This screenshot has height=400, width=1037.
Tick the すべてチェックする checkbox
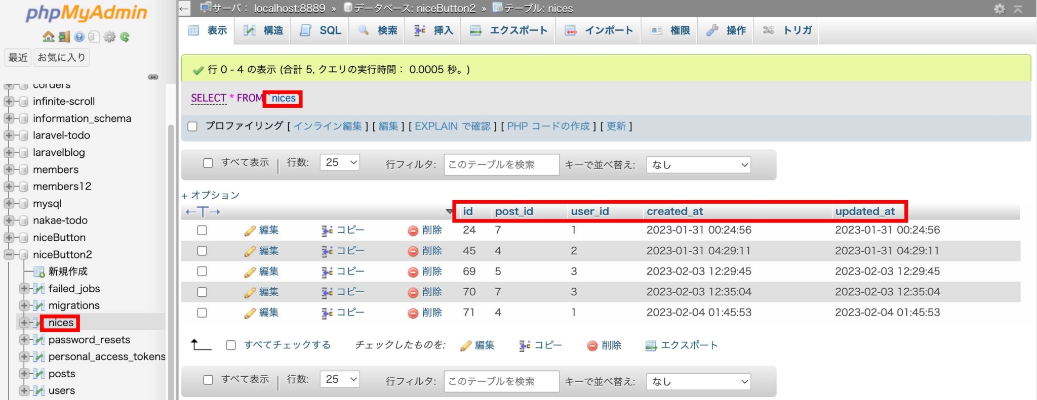pos(231,345)
